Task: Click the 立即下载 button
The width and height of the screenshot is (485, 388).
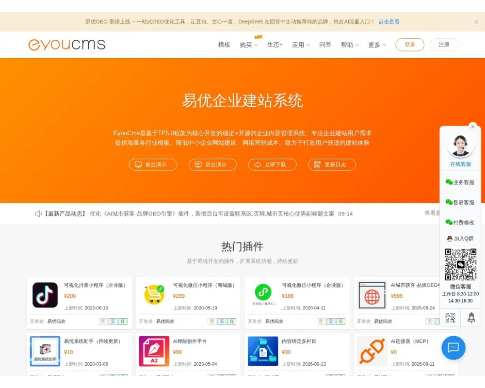Action: 273,164
